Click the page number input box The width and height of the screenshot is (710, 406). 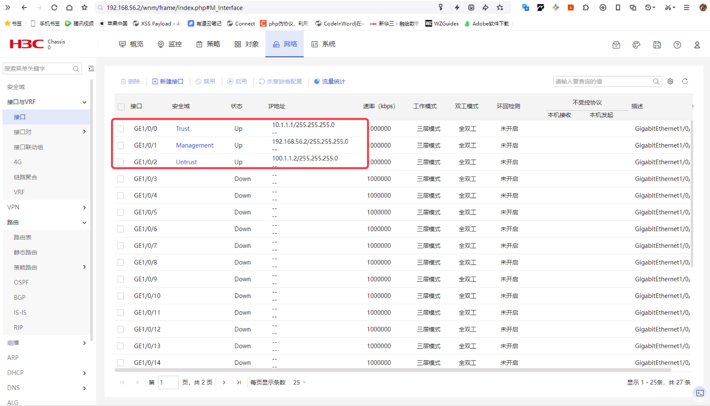(168, 382)
